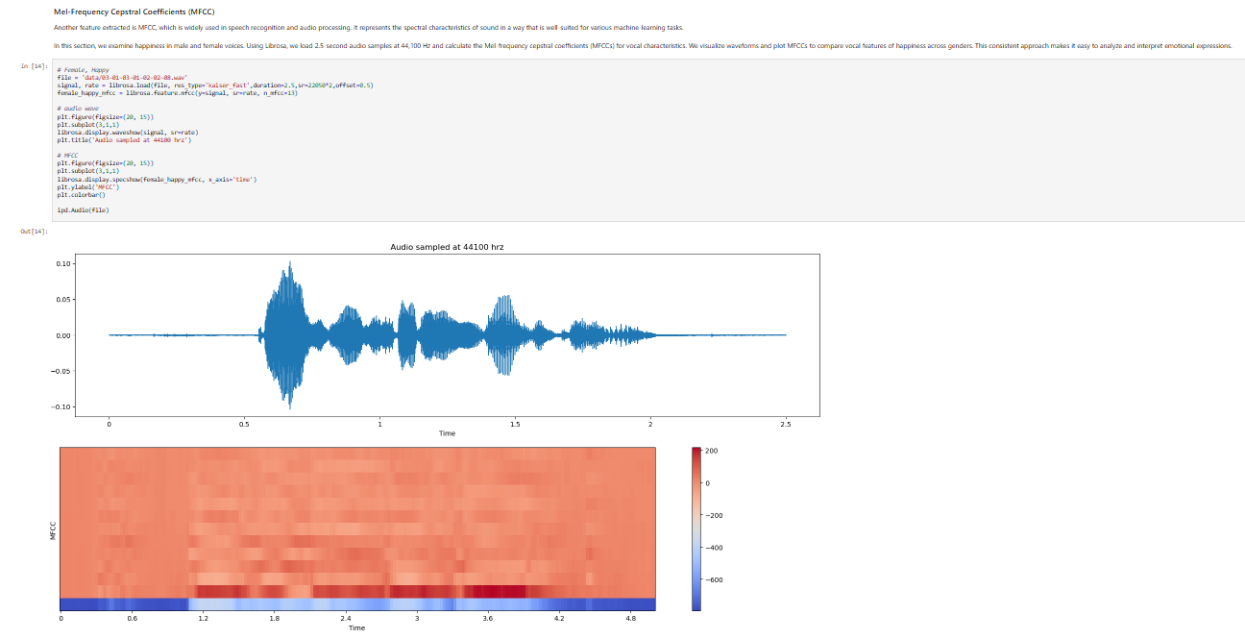1245x639 pixels.
Task: Click the waveform plot title text
Action: tap(447, 247)
